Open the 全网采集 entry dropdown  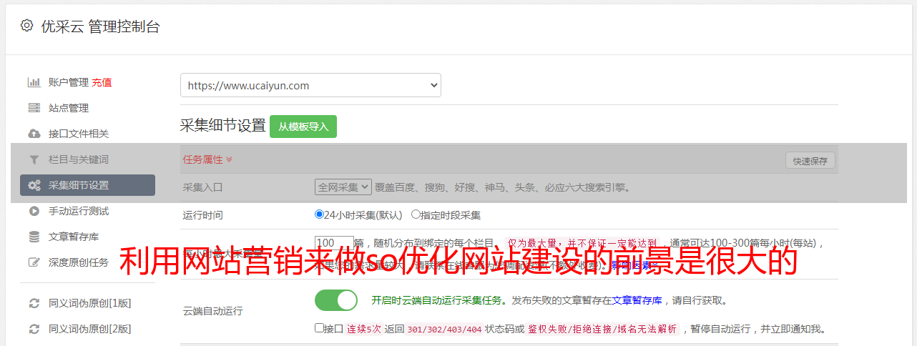coord(343,187)
